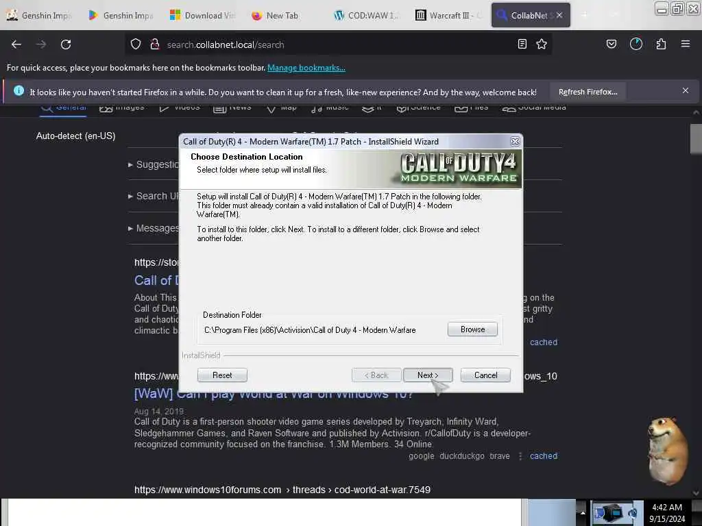Open the Manage bookmarks link

coord(306,68)
